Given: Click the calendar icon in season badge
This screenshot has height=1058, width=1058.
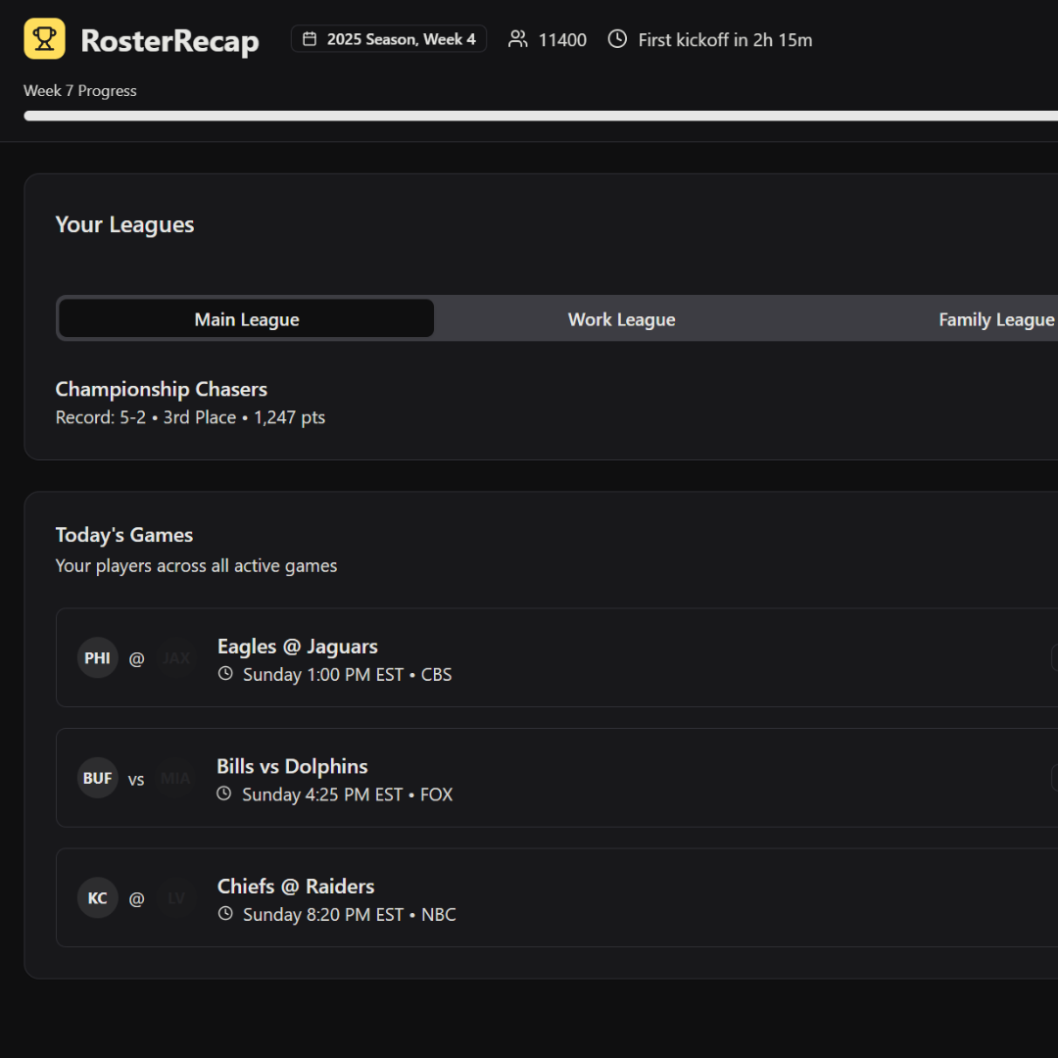Looking at the screenshot, I should 310,39.
